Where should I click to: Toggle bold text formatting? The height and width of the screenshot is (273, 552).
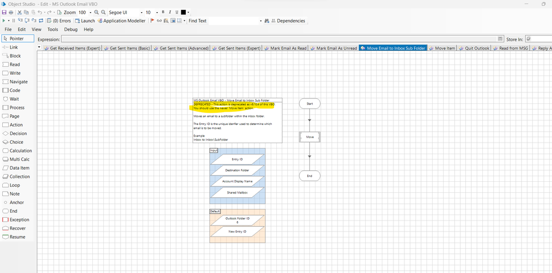163,12
